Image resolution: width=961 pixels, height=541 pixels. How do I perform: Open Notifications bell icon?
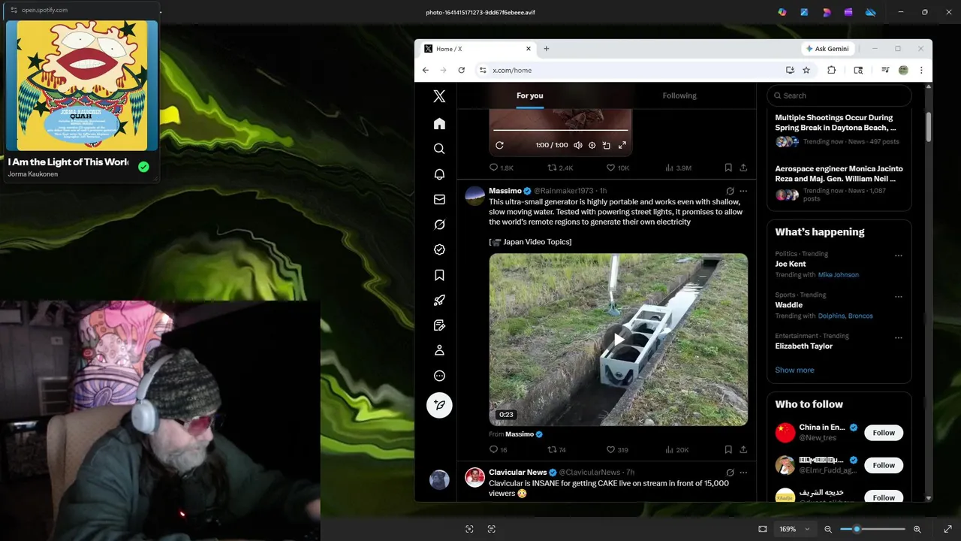pos(439,174)
